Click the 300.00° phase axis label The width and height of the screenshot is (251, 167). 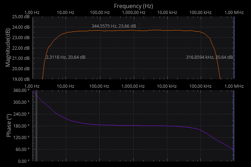[21, 102]
